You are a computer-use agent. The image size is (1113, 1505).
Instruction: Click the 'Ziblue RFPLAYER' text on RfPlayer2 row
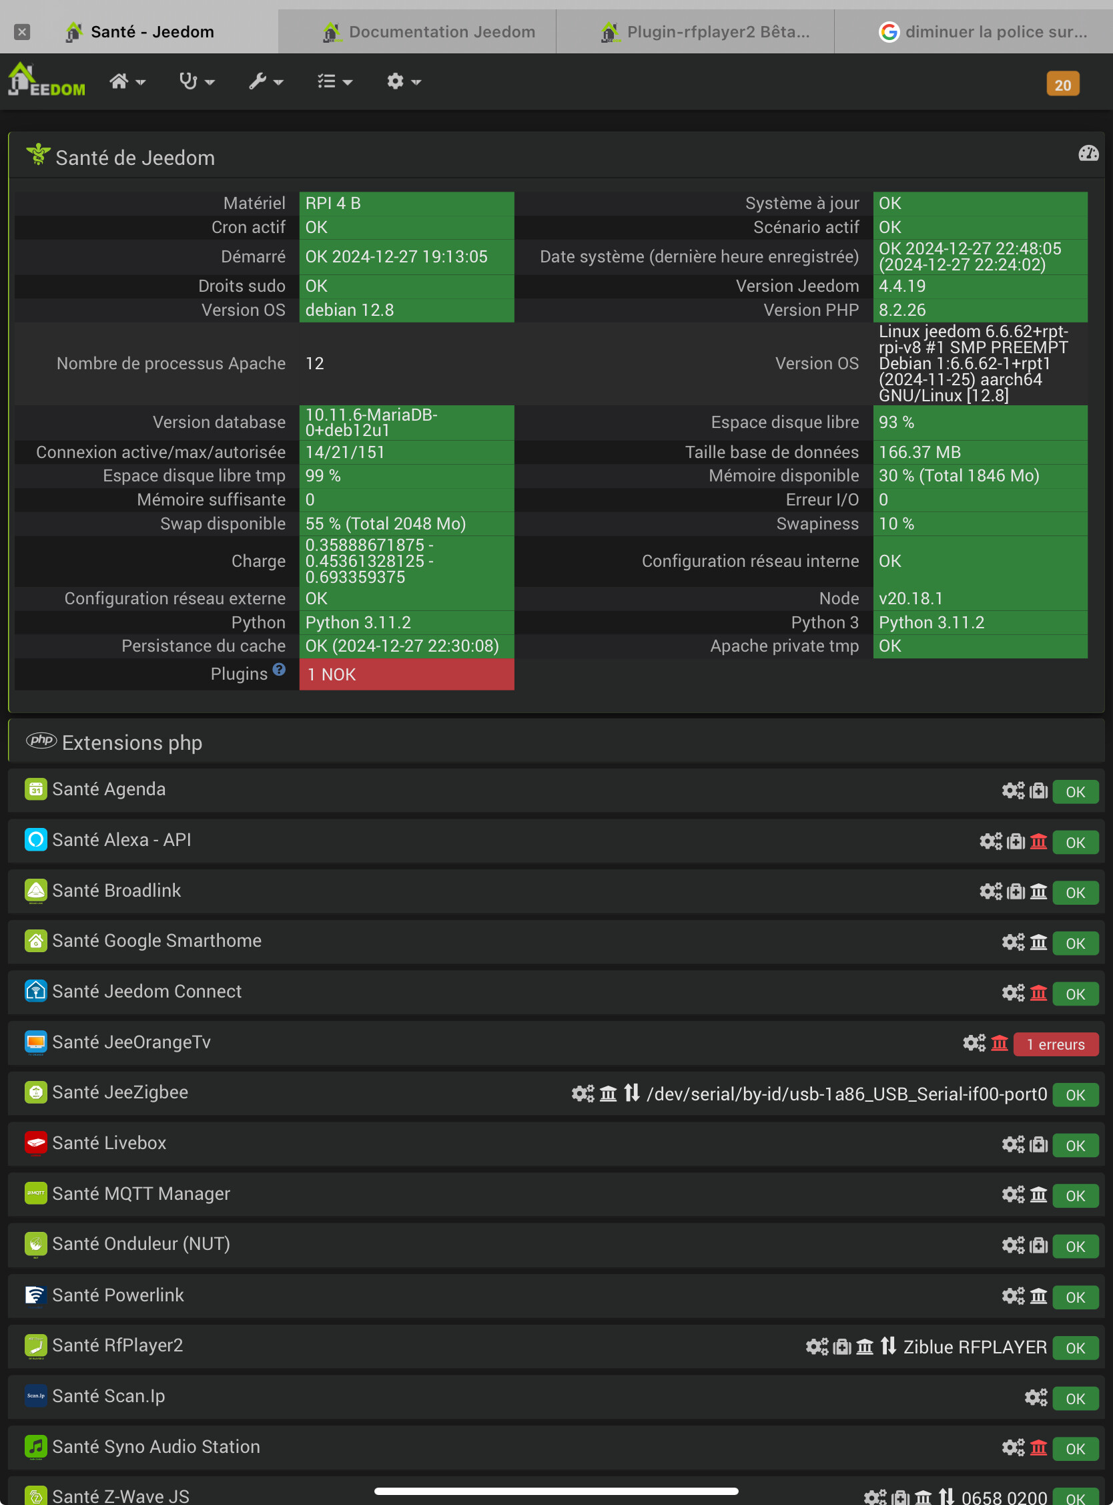pos(975,1347)
